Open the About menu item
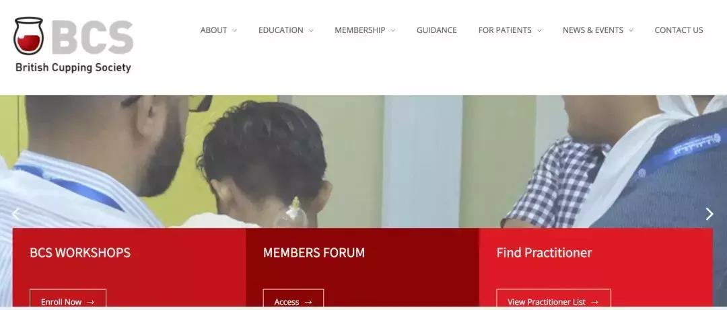 point(214,30)
